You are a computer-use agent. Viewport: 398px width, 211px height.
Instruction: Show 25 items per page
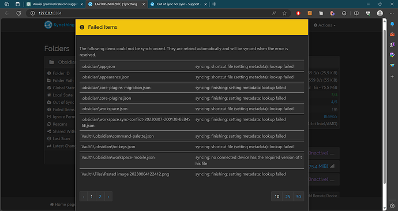coord(288,197)
